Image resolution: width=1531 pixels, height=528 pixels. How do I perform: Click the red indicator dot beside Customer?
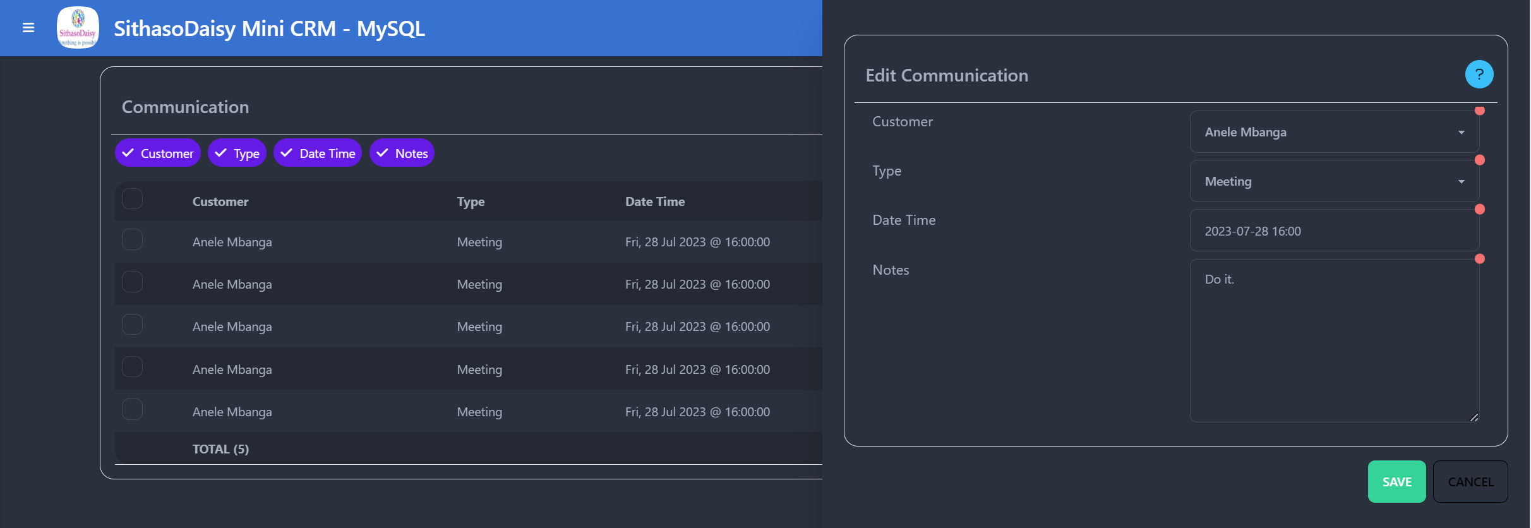1479,111
